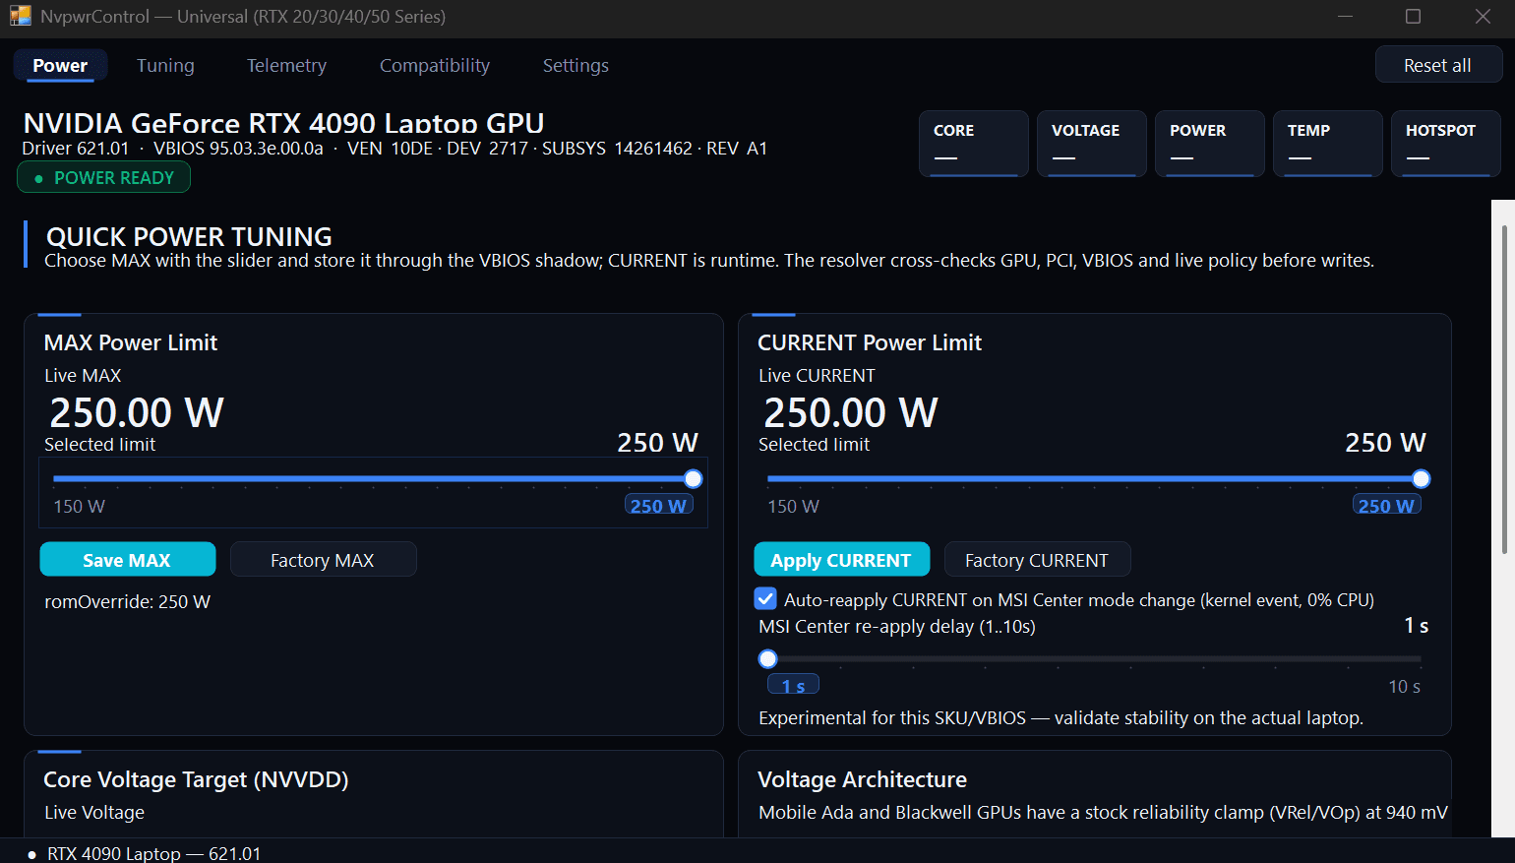Click the TEMP telemetry tile

[x=1328, y=144]
